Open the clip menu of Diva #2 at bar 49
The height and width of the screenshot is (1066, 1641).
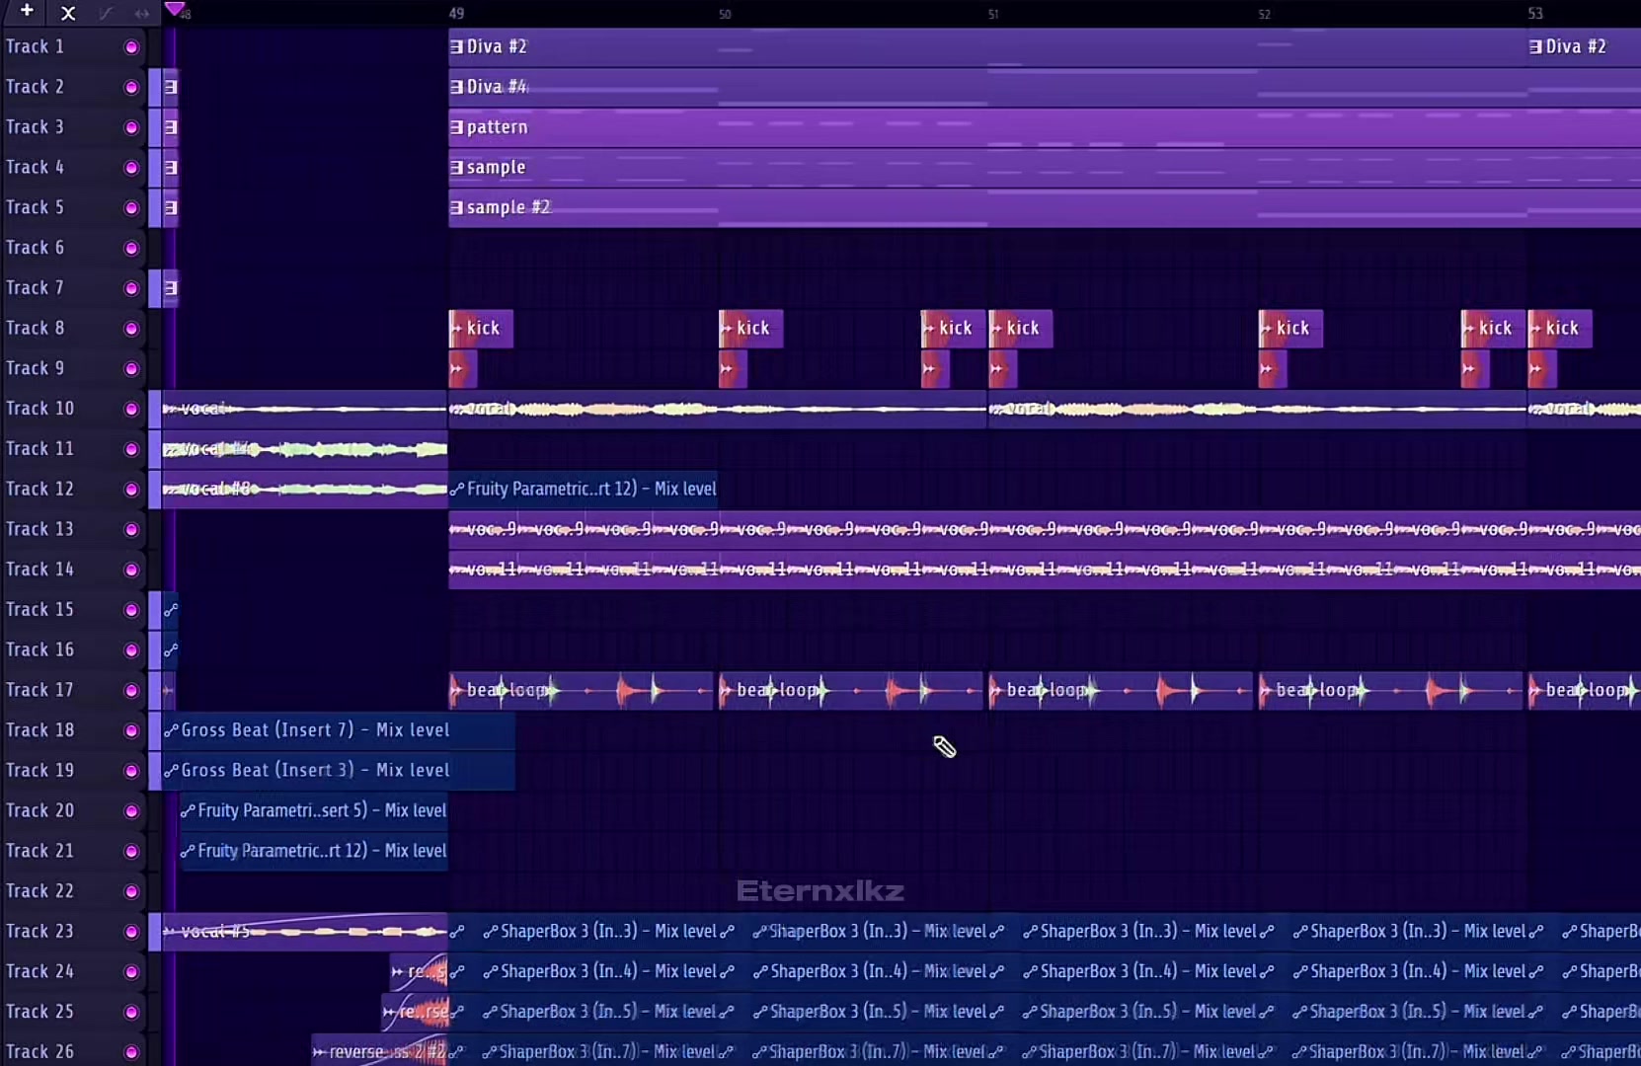[x=457, y=46]
